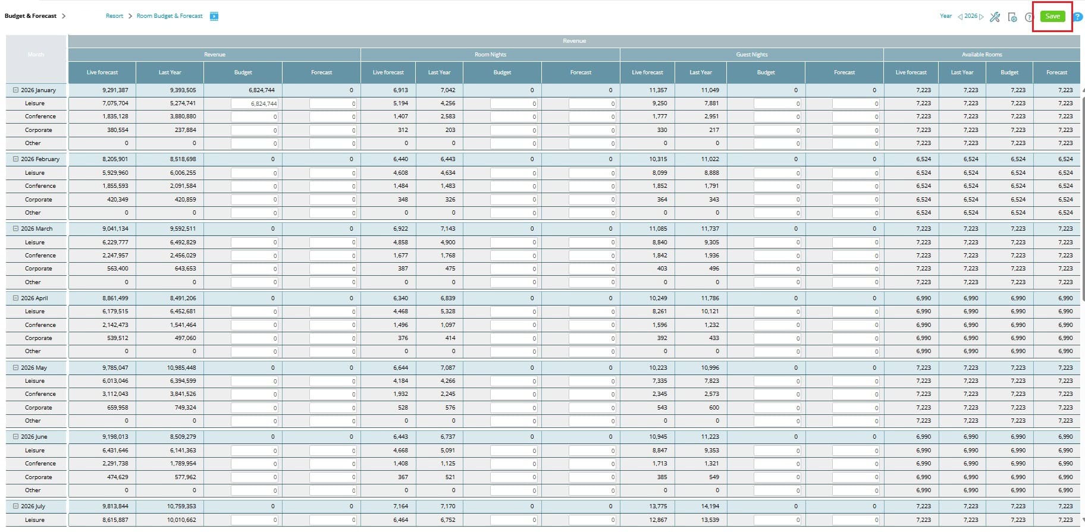Click the vertical scrollbar up arrow
1085x532 pixels.
[x=1083, y=90]
